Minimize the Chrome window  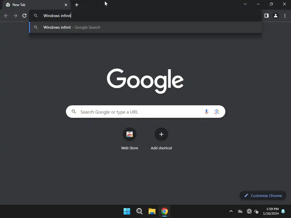click(x=258, y=4)
